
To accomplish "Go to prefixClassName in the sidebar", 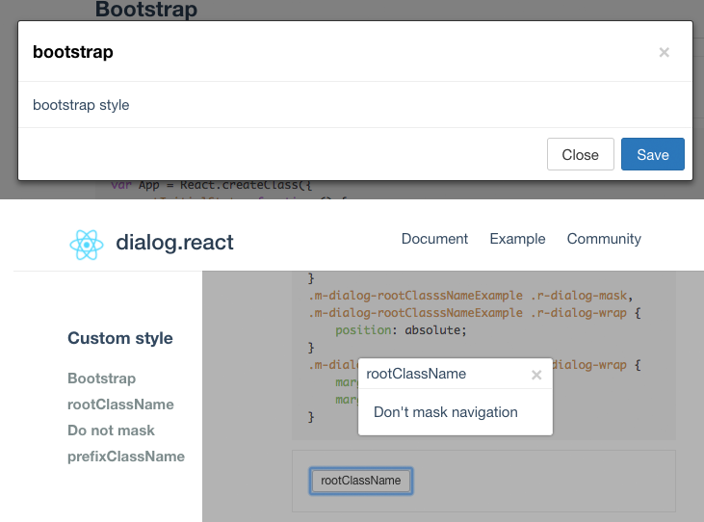I will tap(126, 457).
